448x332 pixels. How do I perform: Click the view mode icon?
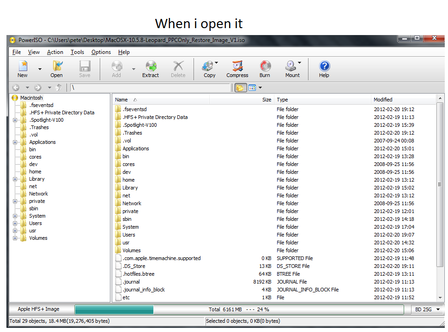252,88
